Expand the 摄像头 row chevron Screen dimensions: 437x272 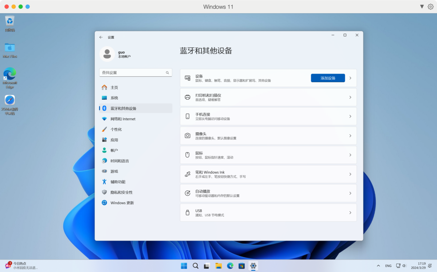click(x=350, y=135)
